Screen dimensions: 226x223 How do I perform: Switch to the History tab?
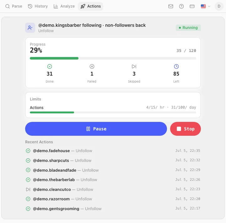pyautogui.click(x=38, y=6)
